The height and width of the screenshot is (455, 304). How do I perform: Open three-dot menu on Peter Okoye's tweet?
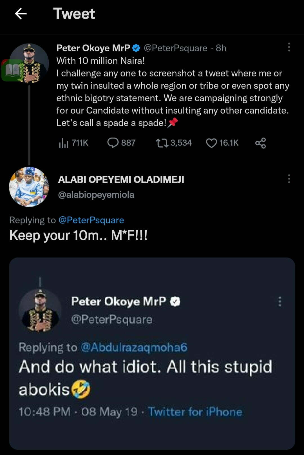pyautogui.click(x=289, y=47)
